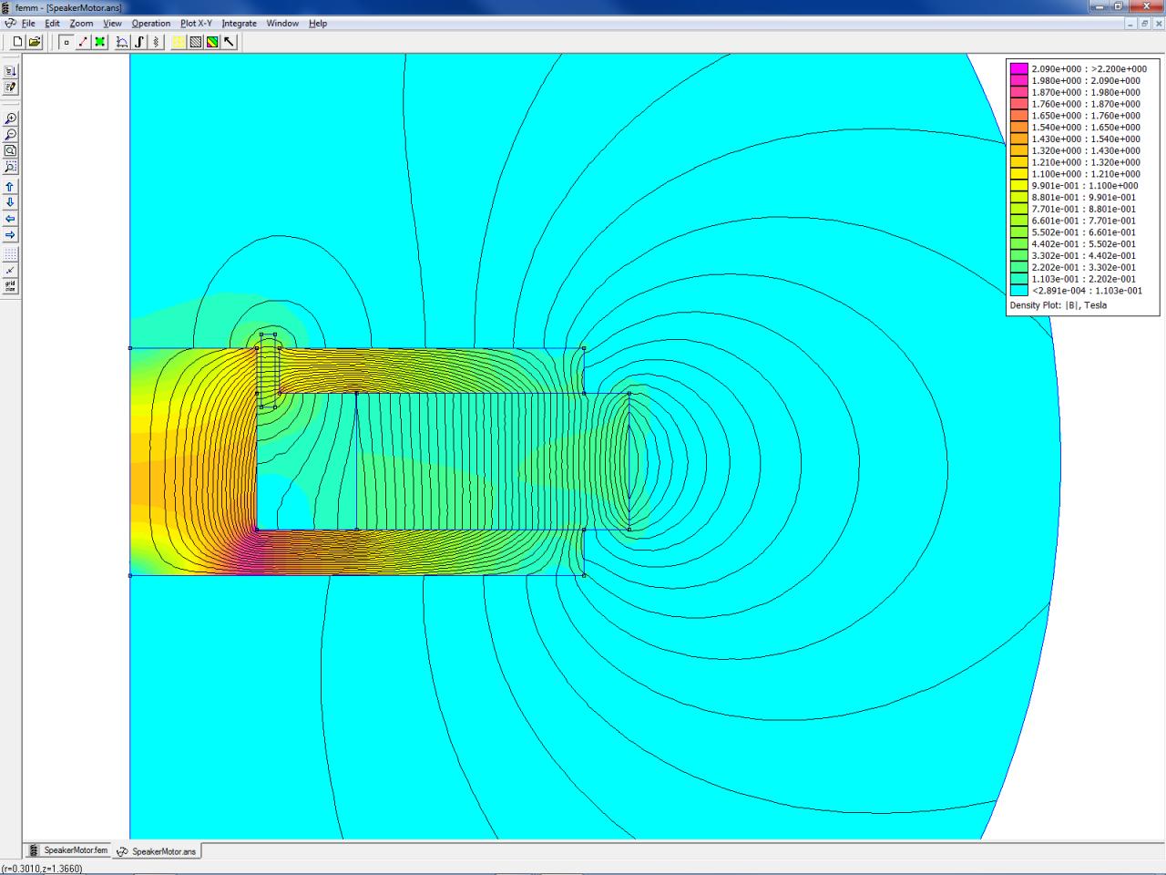Minimize the femm application window

(1100, 7)
